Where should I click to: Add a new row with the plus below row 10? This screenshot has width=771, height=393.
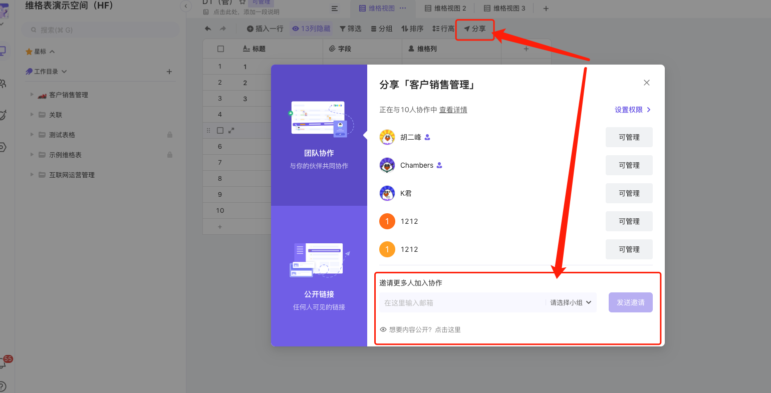(x=220, y=227)
